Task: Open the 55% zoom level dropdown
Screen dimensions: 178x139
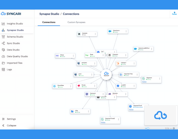Action: click(168, 128)
